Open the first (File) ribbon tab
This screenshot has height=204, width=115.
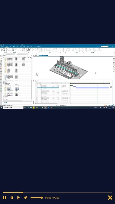[x=2, y=46]
